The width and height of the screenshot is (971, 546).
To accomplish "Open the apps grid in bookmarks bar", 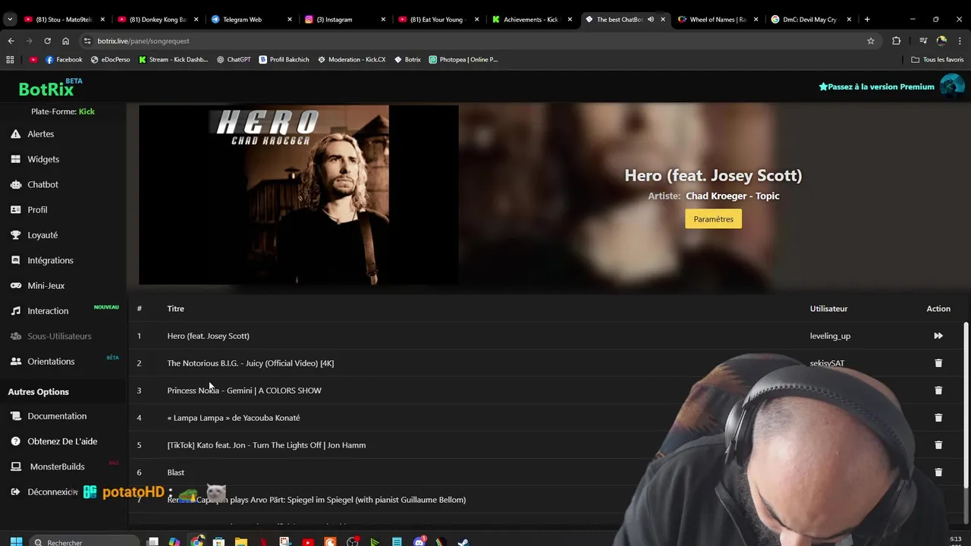I will [10, 59].
